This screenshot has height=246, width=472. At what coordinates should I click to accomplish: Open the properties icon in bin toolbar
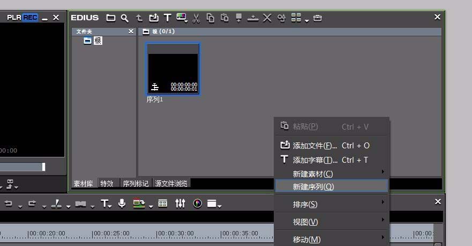[x=281, y=18]
